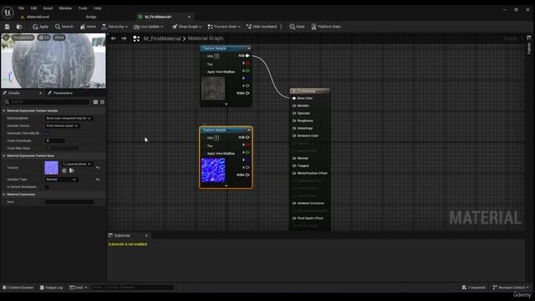Close the Details panel tab
This screenshot has height=301, width=535.
pyautogui.click(x=41, y=93)
